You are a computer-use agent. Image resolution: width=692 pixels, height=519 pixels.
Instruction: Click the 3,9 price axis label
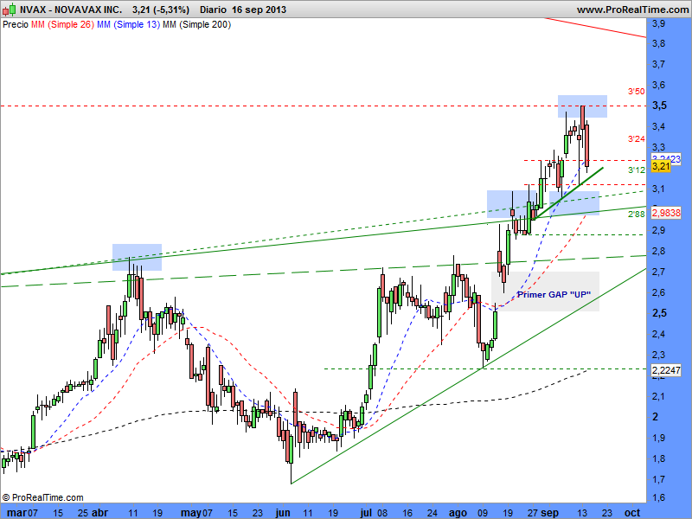[x=659, y=24]
